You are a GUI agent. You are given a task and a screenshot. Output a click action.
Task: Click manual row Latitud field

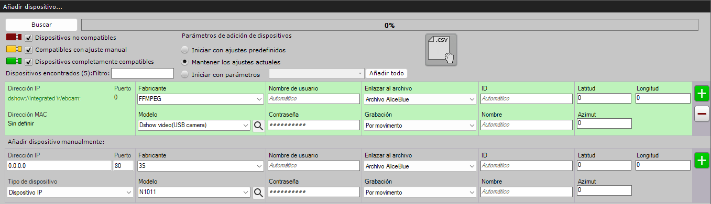click(604, 165)
